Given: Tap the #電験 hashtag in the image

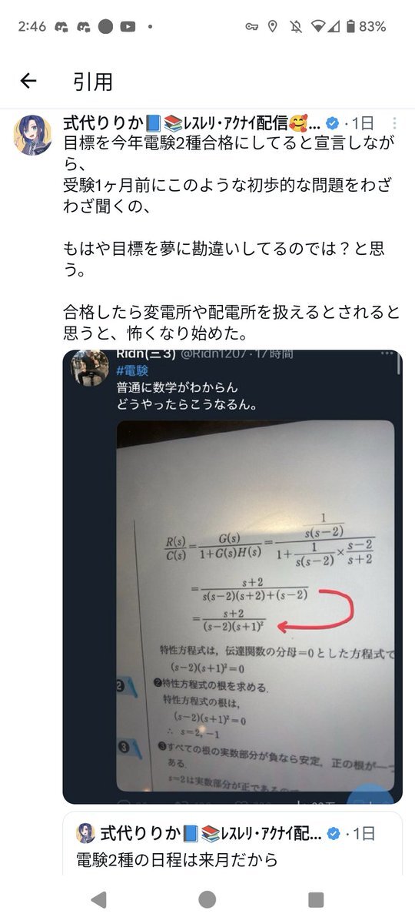Looking at the screenshot, I should click(131, 370).
